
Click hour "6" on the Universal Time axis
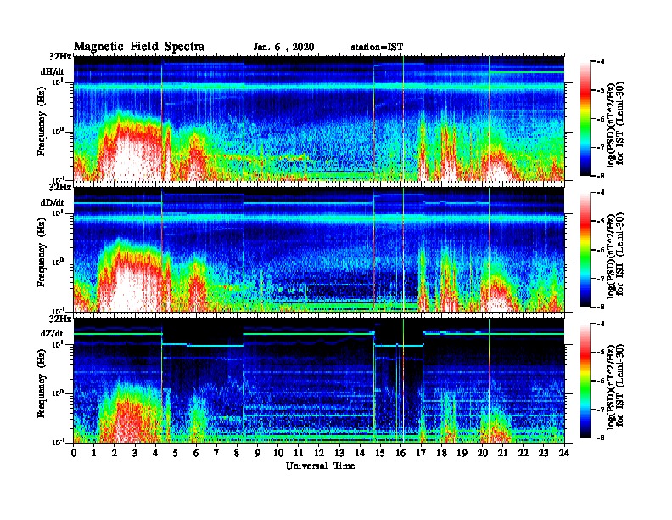tap(196, 453)
